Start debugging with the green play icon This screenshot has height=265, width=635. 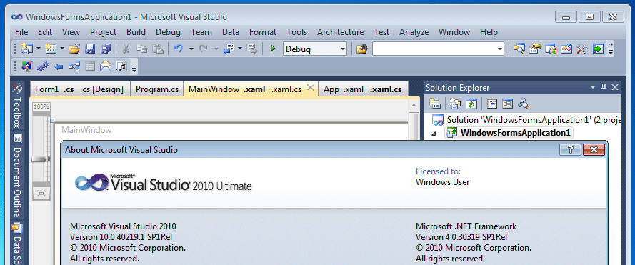[x=273, y=49]
